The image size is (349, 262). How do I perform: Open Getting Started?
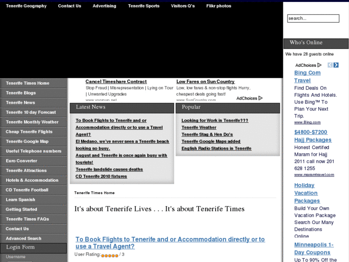pos(34,209)
